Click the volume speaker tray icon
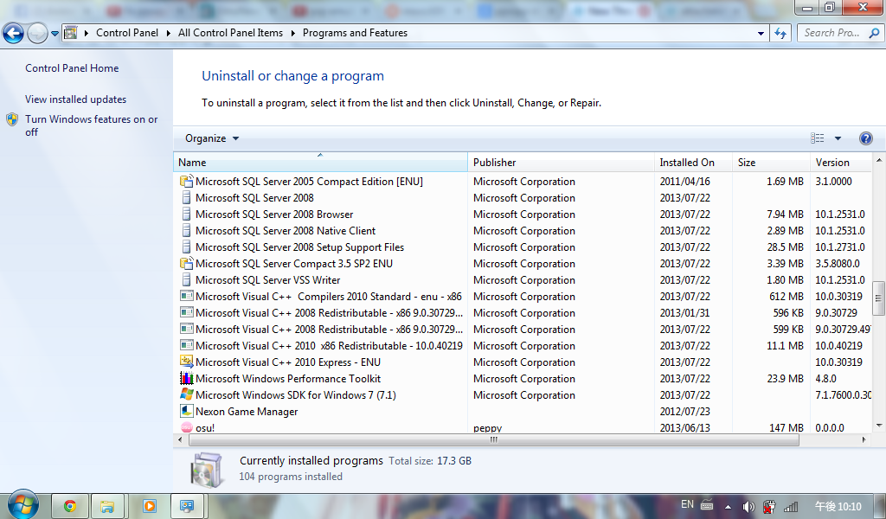The width and height of the screenshot is (886, 519). [x=748, y=506]
